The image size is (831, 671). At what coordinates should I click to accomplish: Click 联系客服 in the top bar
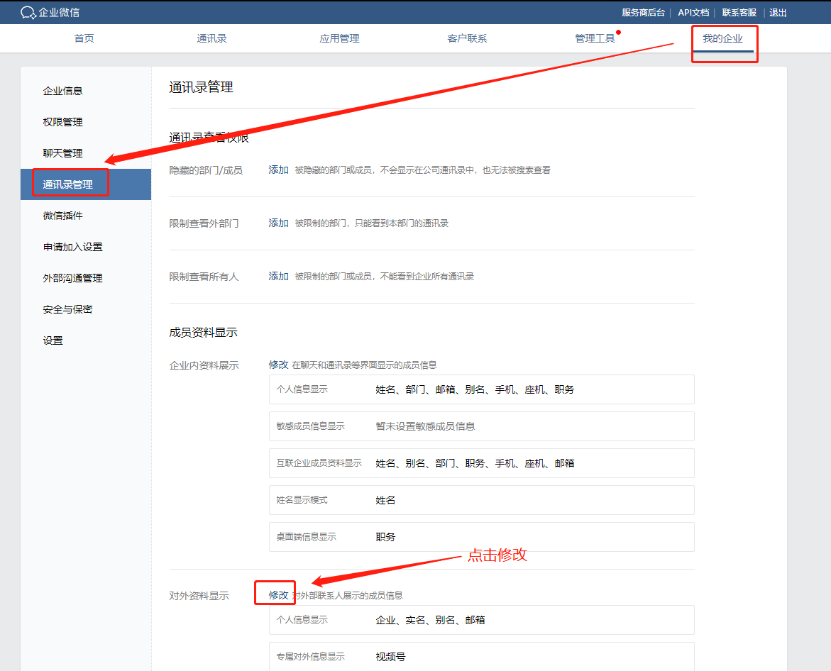point(739,13)
